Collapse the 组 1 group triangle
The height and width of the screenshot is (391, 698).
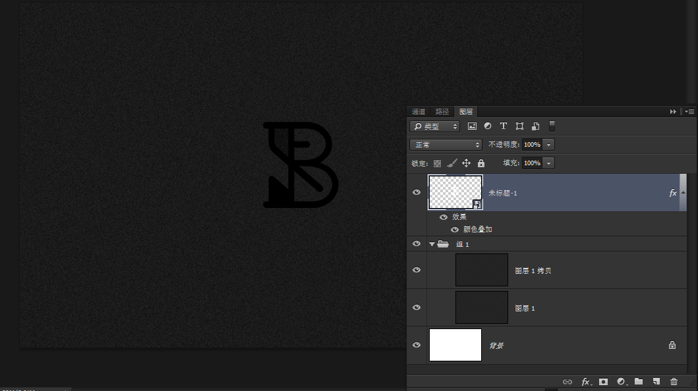[432, 244]
